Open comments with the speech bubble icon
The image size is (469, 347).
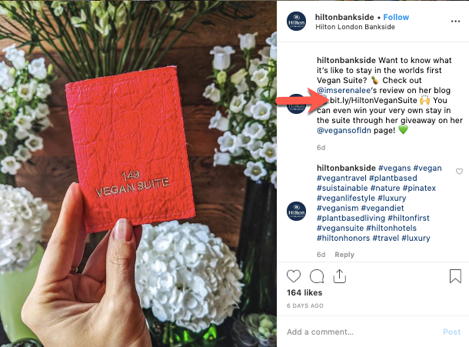[317, 276]
